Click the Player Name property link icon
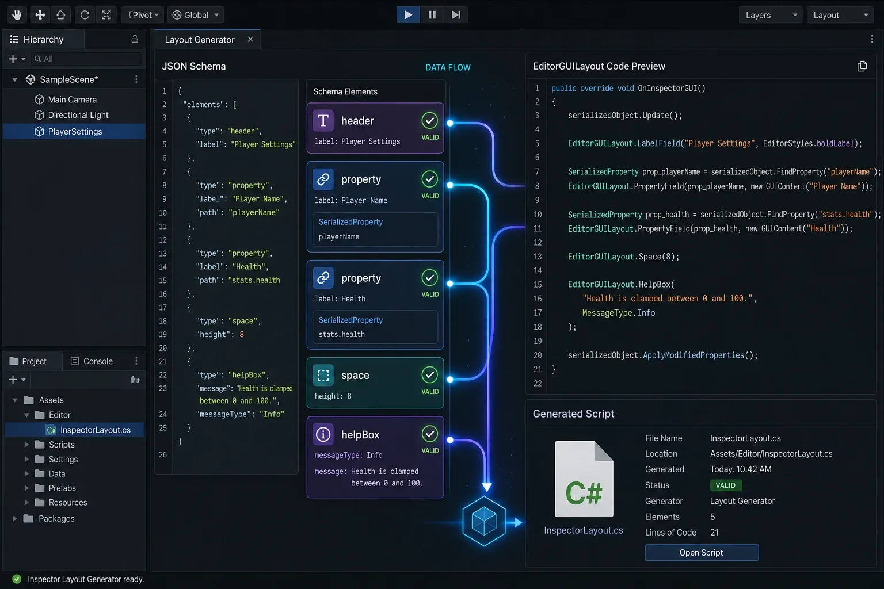Image resolution: width=884 pixels, height=589 pixels. pos(323,179)
